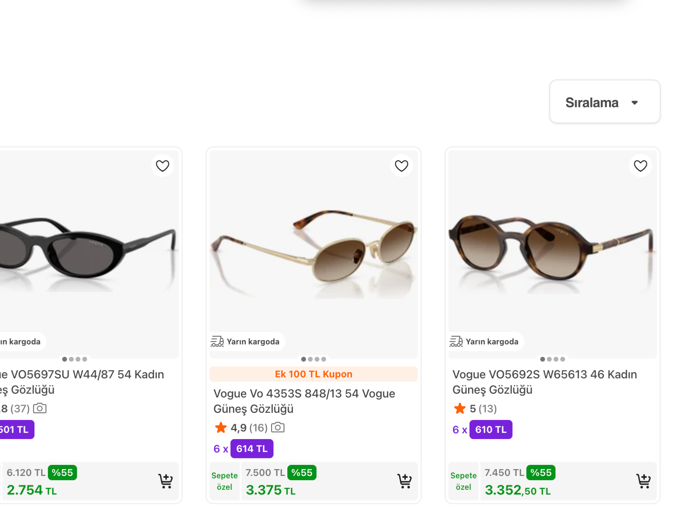Click the 6 x 614 TL installment badge
Screen dimensions: 677x508
point(243,449)
